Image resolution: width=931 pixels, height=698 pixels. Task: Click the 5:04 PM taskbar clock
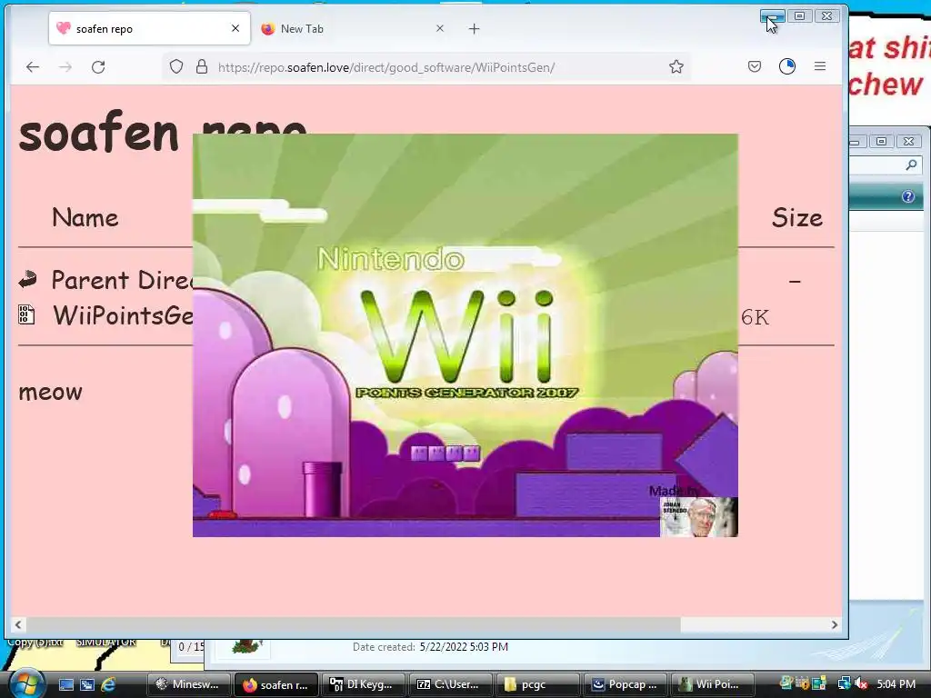[896, 684]
